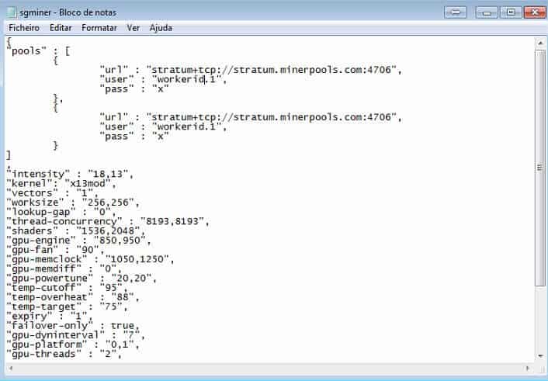
Task: Click the "temp-overheat" : "88" line
Action: click(x=73, y=296)
